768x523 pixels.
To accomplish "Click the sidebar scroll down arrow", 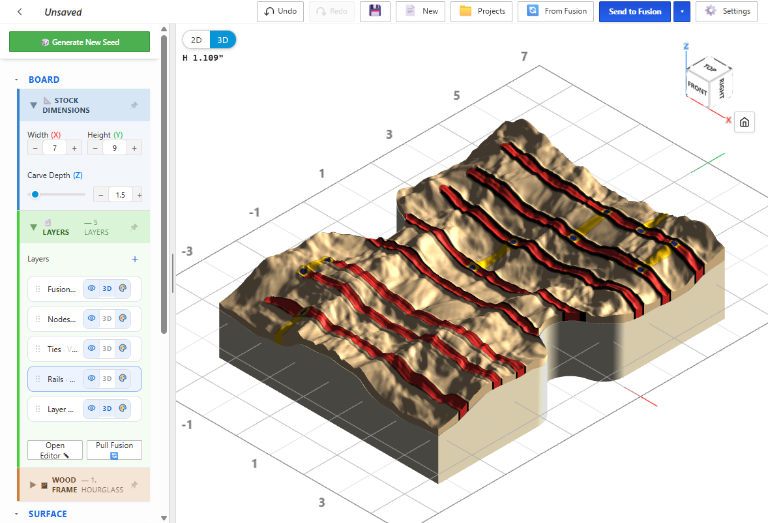I will click(164, 518).
